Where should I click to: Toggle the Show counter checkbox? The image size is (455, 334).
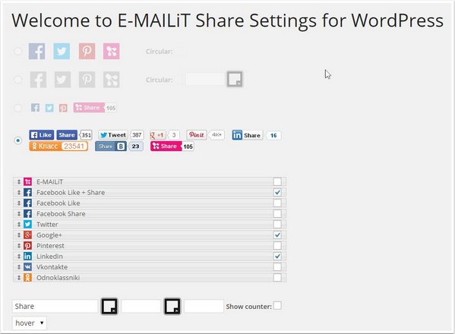point(277,306)
